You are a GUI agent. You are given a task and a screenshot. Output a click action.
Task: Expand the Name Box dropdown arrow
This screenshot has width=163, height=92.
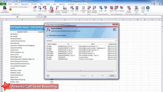[x=36, y=17]
